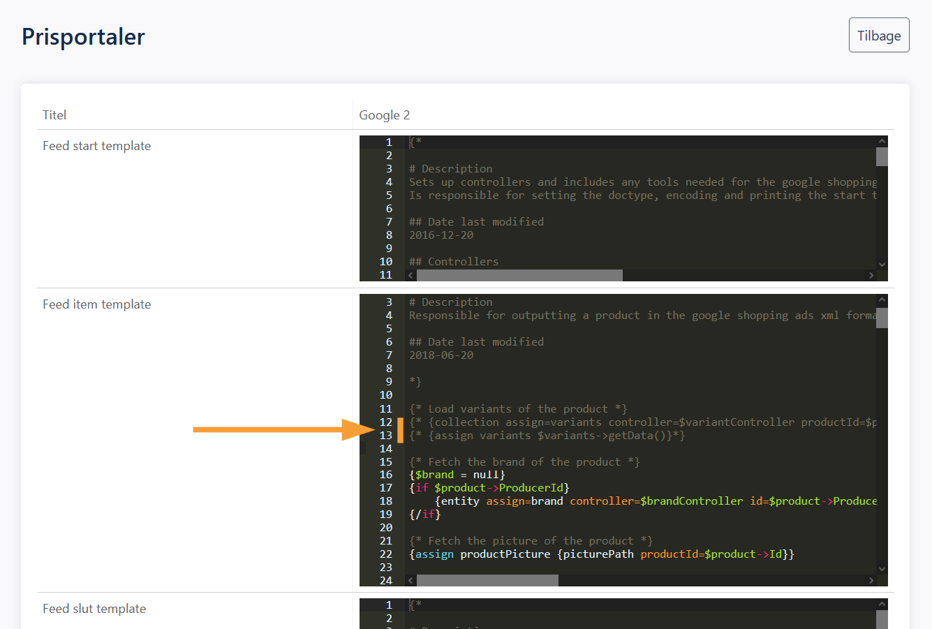
Task: Click the '{collection assign=variants' line
Action: click(x=643, y=422)
